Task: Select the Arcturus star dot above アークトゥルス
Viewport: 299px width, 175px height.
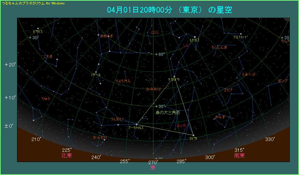Action: tap(136, 124)
